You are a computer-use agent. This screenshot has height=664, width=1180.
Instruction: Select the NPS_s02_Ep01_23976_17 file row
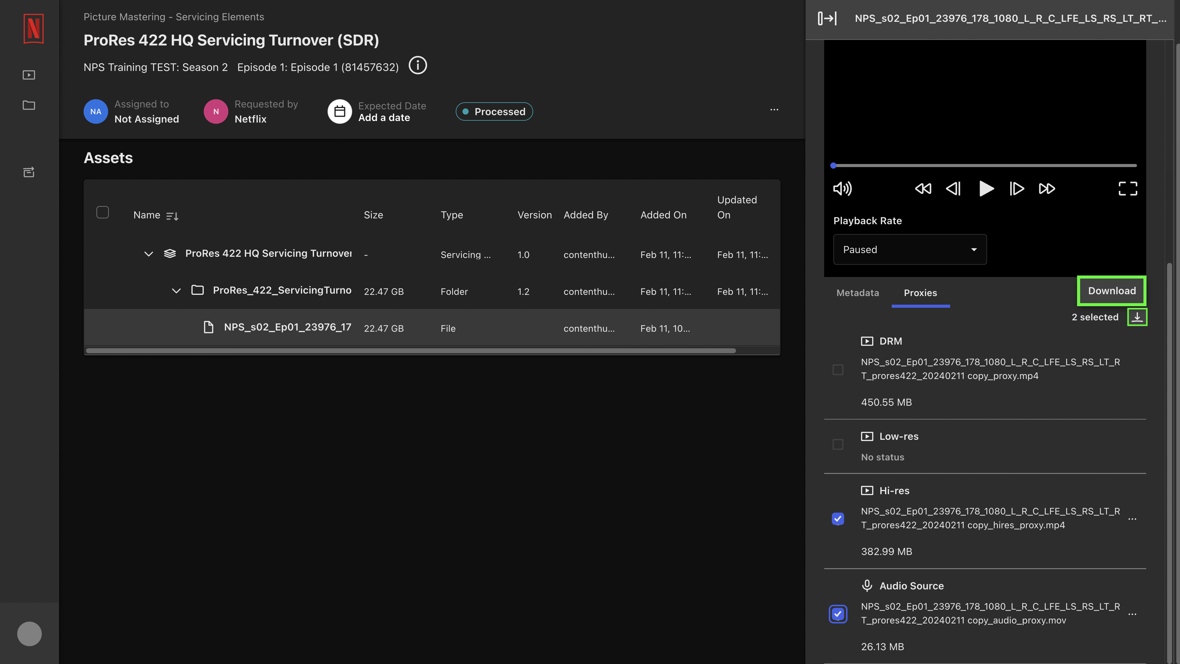432,327
